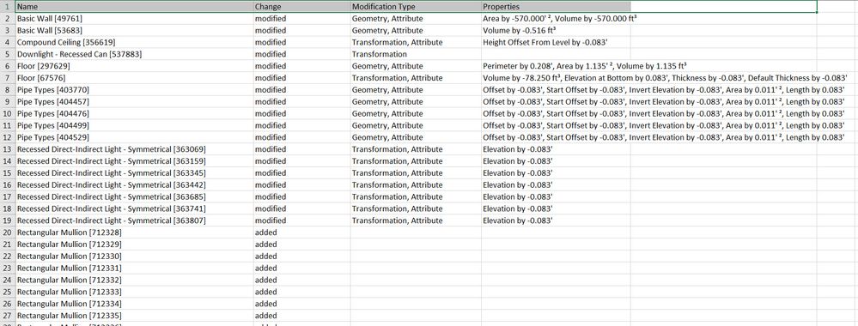
Task: Click row header number 5
Action: coord(7,54)
